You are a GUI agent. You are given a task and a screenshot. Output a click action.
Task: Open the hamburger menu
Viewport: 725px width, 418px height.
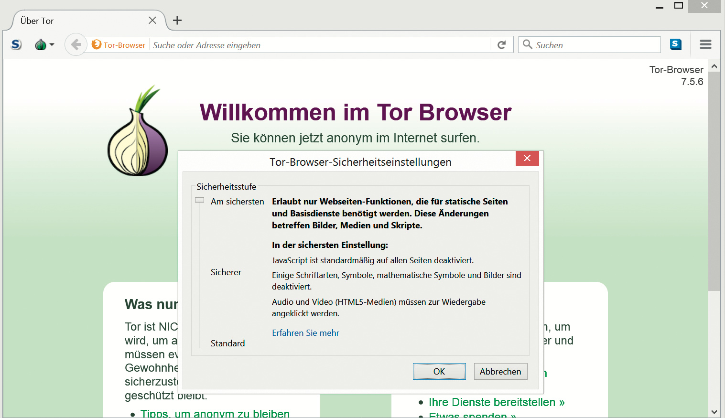click(x=705, y=45)
